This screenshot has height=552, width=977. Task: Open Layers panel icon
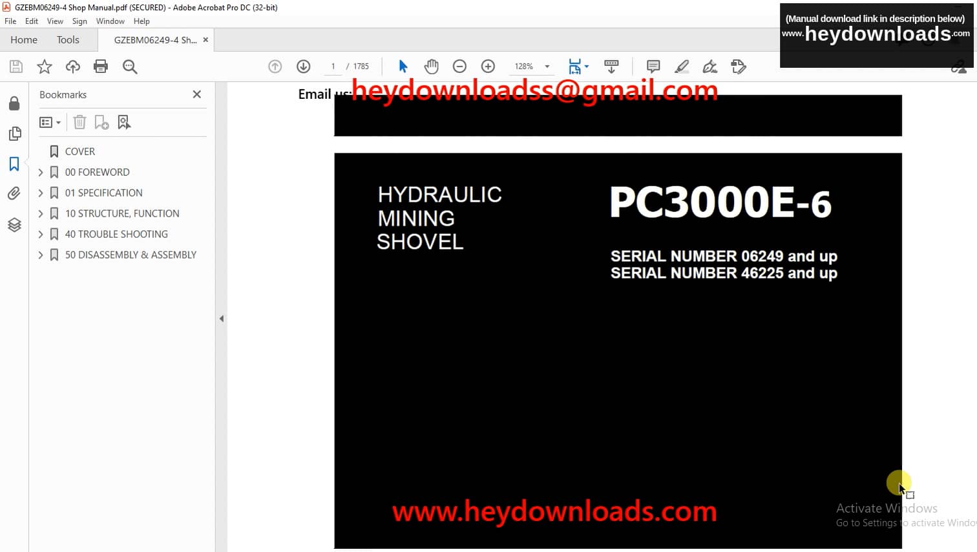[14, 224]
